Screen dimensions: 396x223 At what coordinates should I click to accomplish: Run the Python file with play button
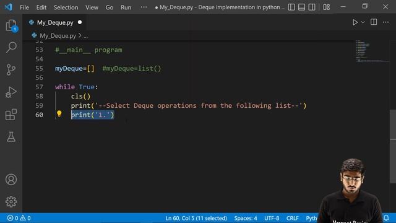point(355,22)
